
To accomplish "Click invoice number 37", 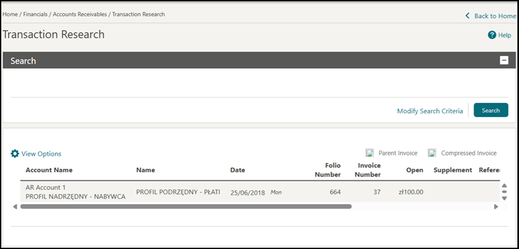I will (x=377, y=192).
